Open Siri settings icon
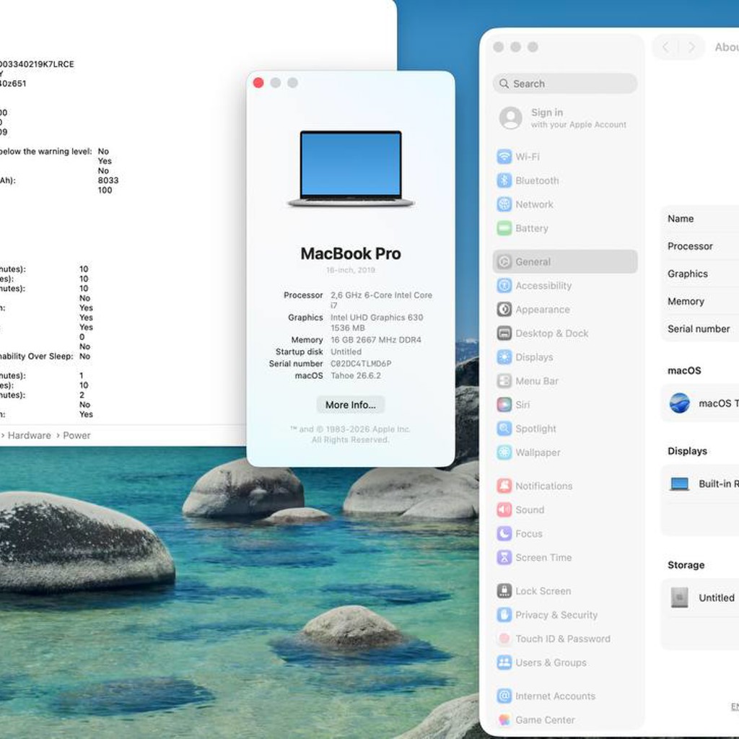739x739 pixels. tap(504, 404)
